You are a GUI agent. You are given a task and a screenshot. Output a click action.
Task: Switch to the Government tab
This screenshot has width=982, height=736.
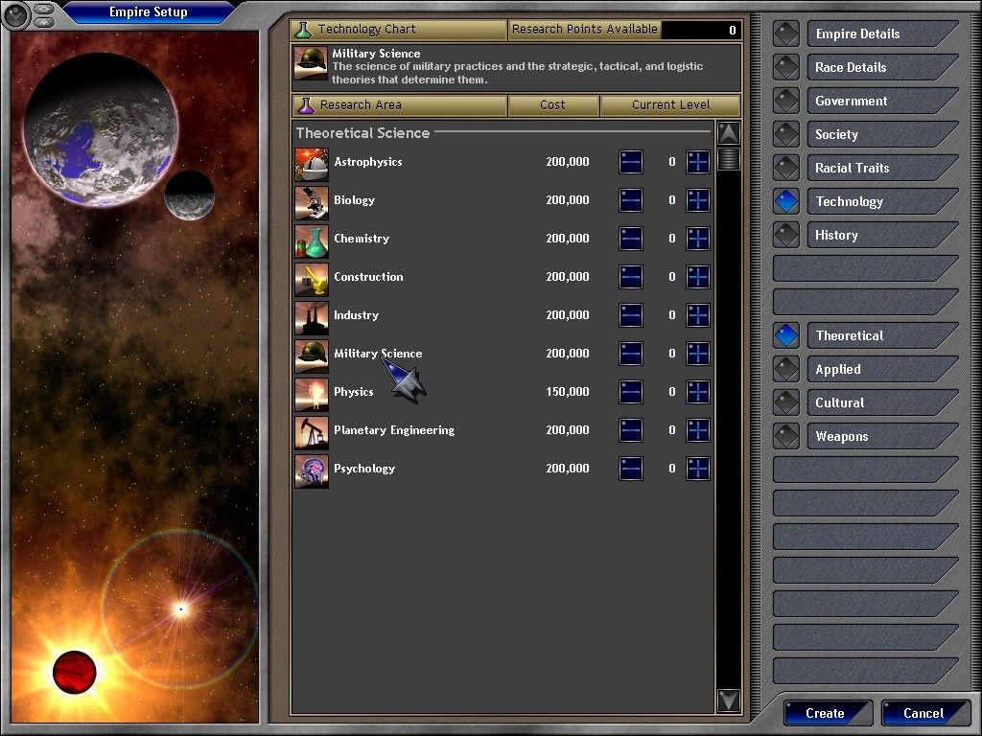(x=880, y=101)
